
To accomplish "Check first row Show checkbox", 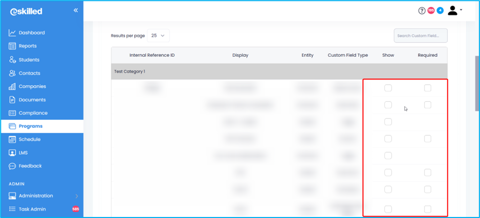I will 388,88.
